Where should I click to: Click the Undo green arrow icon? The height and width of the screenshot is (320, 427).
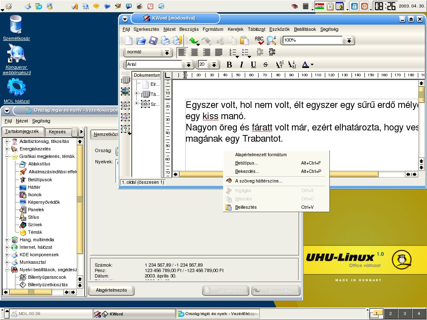(x=193, y=40)
